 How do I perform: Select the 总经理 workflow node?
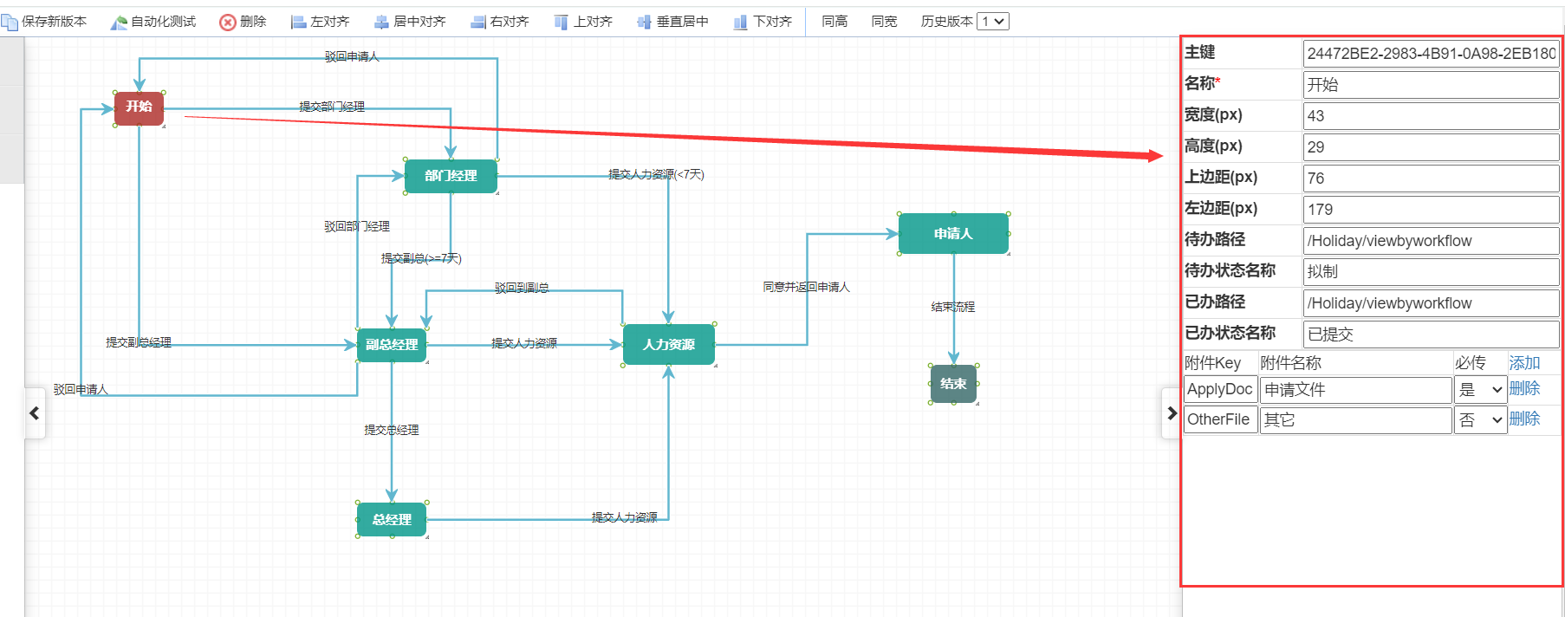pos(392,520)
